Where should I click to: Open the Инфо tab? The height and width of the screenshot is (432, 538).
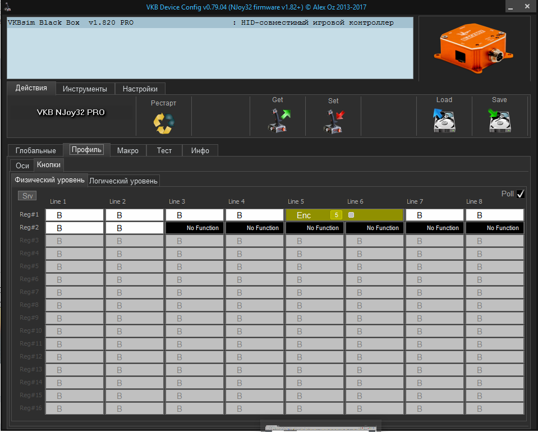200,150
